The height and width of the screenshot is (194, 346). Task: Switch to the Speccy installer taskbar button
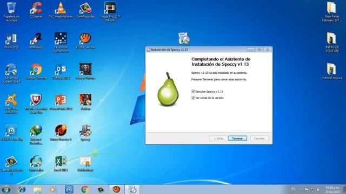pyautogui.click(x=132, y=189)
